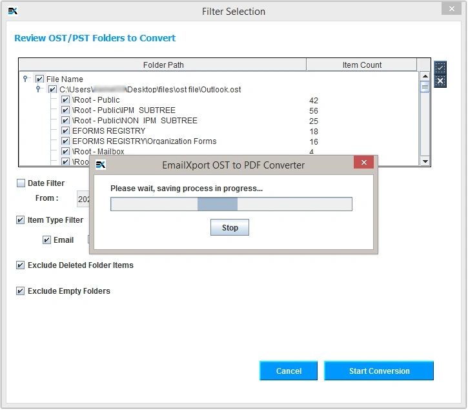Uncheck the File Name root checkbox
Image resolution: width=468 pixels, height=410 pixels.
[39, 79]
